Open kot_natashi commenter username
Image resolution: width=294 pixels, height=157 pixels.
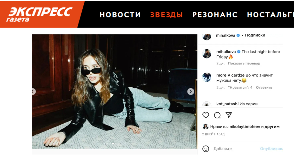tap(228, 104)
